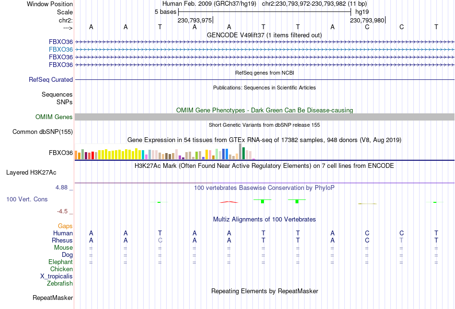The image size is (455, 309).
Task: Open Short Genetic Variants from dbSNP title
Action: coord(264,125)
